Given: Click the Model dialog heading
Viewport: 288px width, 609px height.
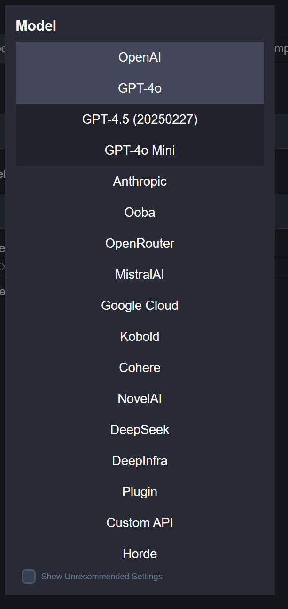Looking at the screenshot, I should (36, 26).
